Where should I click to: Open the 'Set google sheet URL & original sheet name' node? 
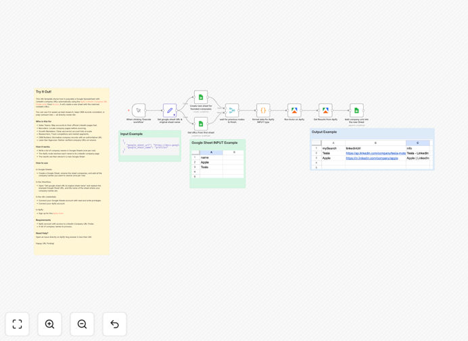tap(170, 111)
